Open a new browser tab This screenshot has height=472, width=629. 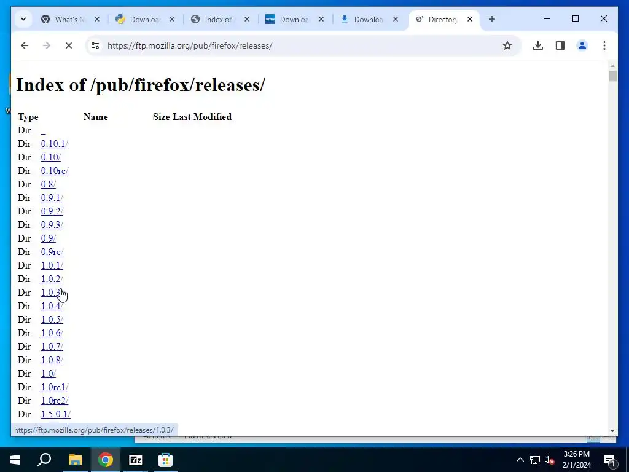(492, 19)
